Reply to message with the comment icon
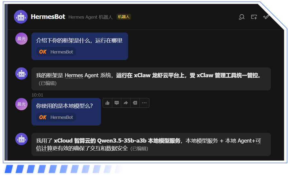The image size is (290, 175). (117, 103)
